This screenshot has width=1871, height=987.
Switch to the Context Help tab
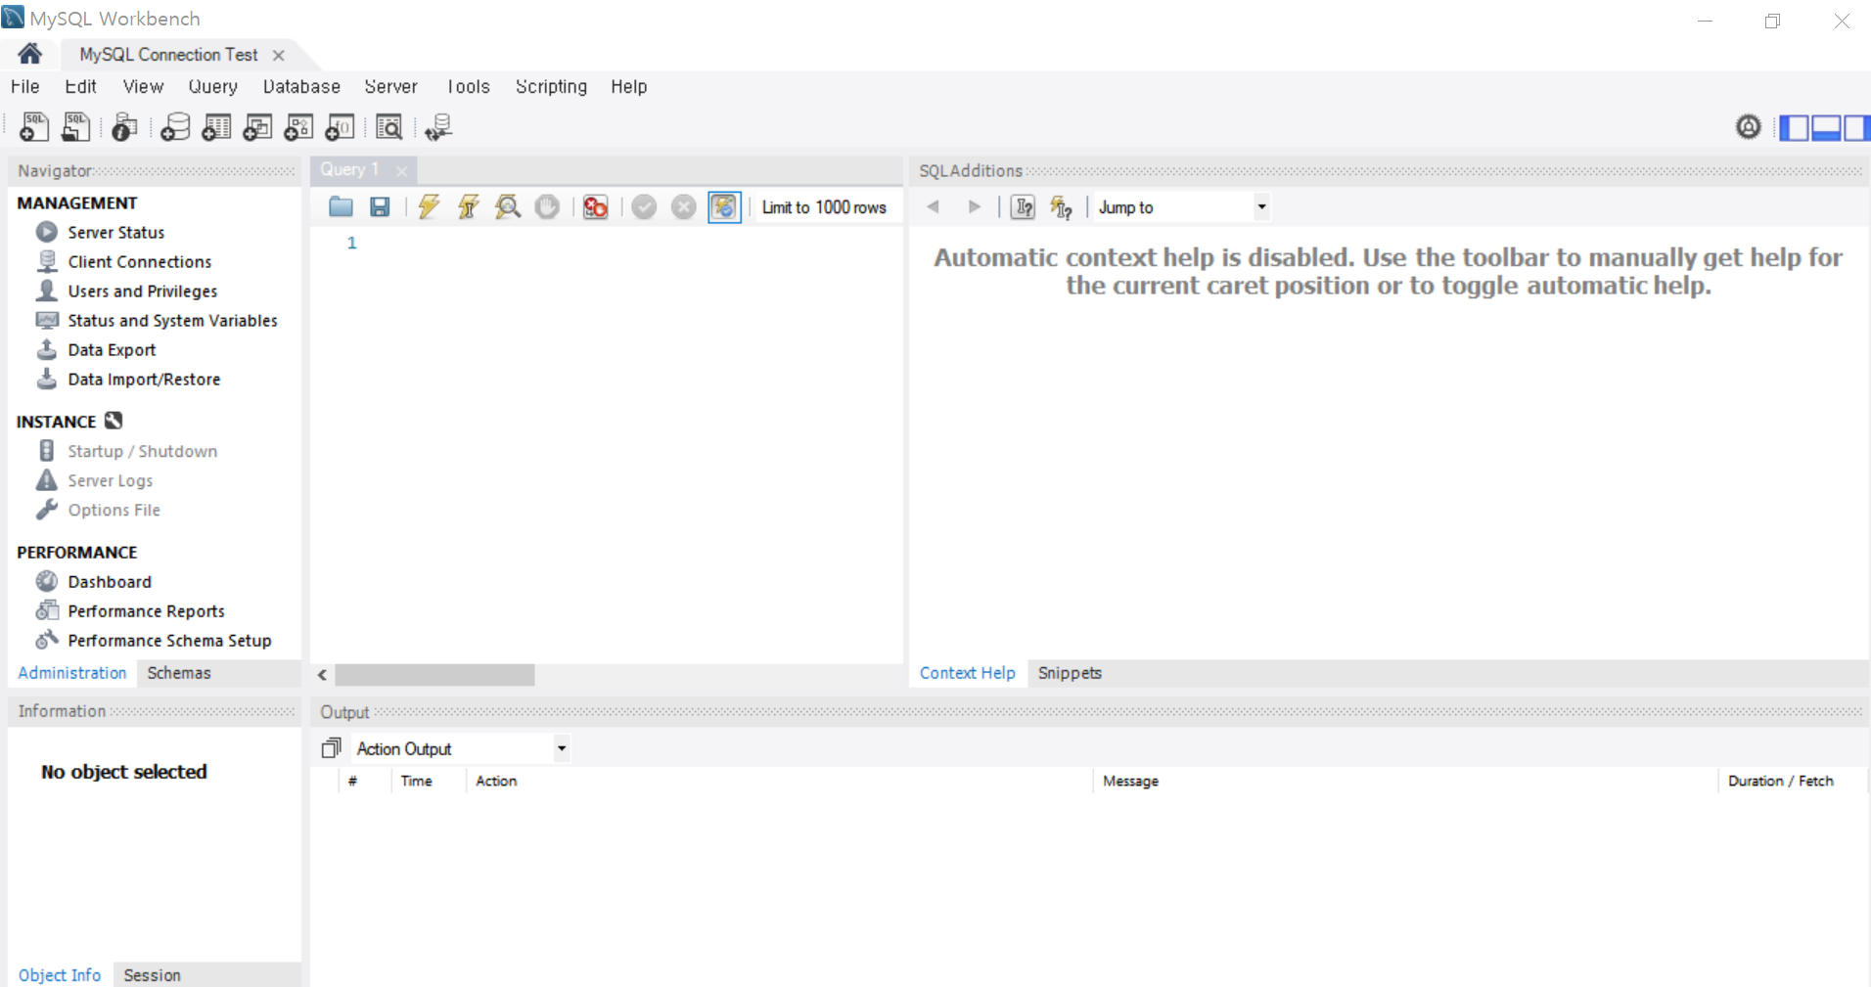click(968, 673)
